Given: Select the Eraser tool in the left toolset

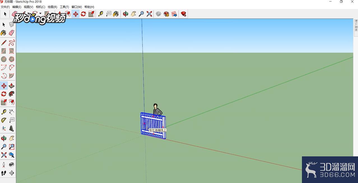Looking at the screenshot, I should 11,33.
